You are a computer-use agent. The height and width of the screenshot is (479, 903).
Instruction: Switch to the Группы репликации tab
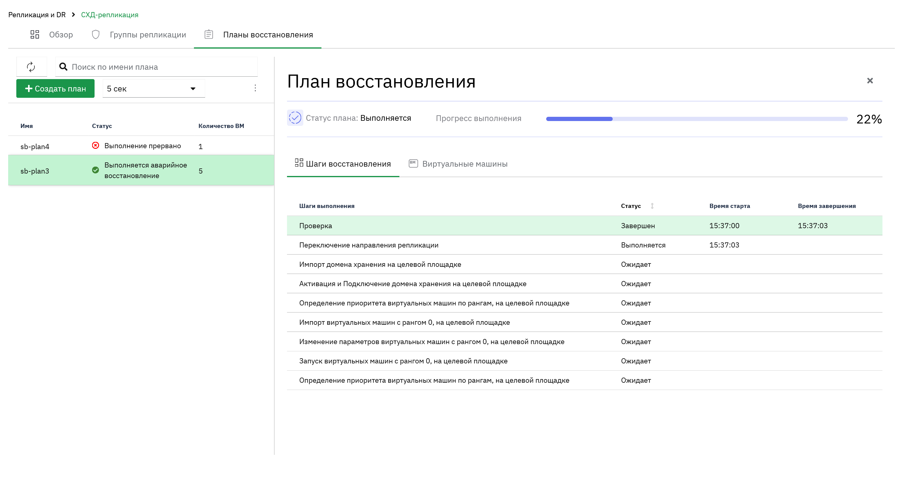[139, 35]
